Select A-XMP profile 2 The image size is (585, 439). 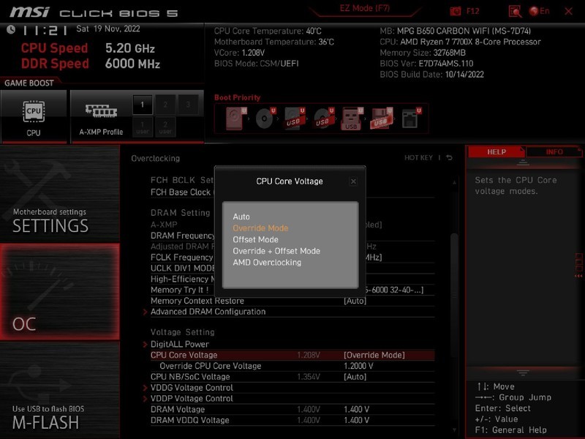coord(165,105)
